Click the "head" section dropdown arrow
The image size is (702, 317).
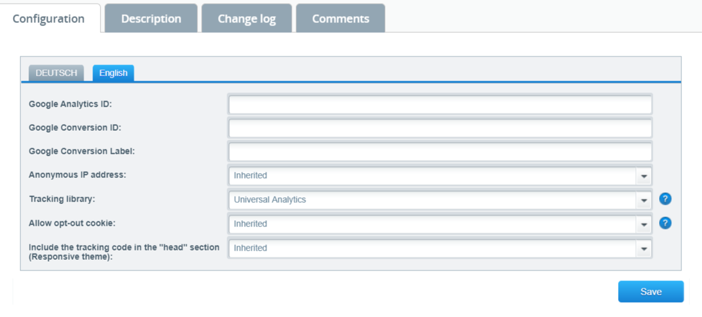(644, 249)
